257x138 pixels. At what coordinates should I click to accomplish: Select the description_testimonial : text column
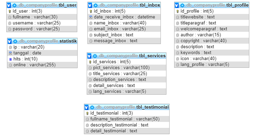pos(127,125)
